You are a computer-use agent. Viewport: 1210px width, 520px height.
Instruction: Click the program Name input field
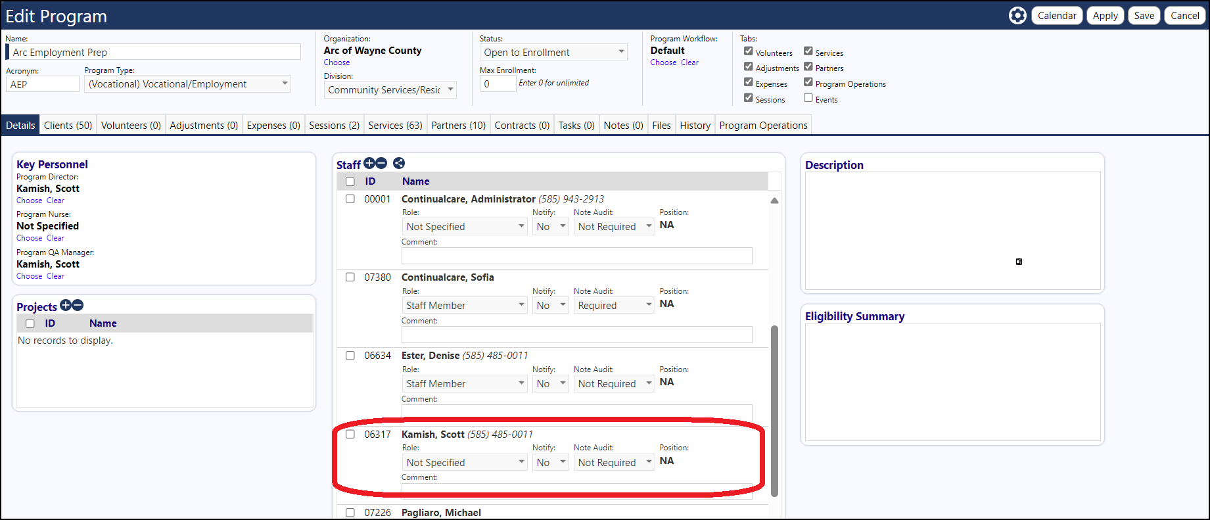(154, 52)
